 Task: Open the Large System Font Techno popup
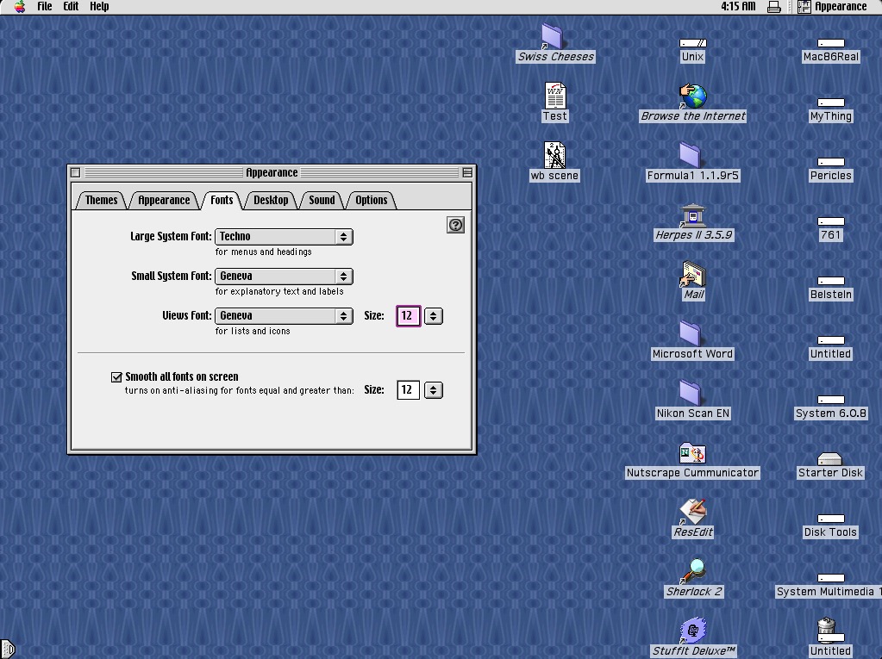[x=284, y=237]
